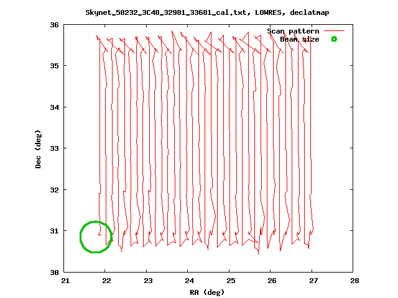The height and width of the screenshot is (298, 398).
Task: Click the Dec axis tick label 36
Action: pos(54,25)
